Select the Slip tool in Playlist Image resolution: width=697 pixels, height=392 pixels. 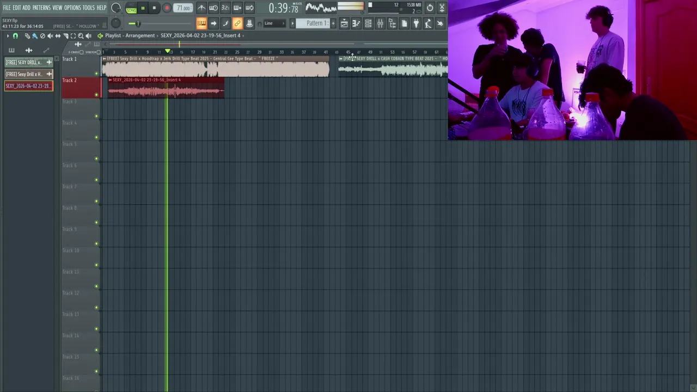pyautogui.click(x=58, y=36)
